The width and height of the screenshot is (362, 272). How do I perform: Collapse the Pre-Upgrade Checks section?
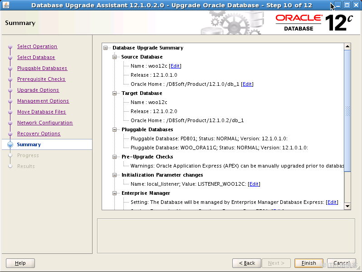coord(114,157)
